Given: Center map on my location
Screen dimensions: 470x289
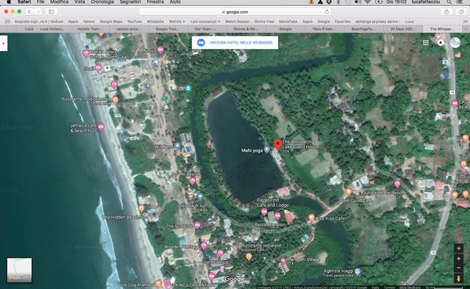Looking at the screenshot, I should [458, 249].
